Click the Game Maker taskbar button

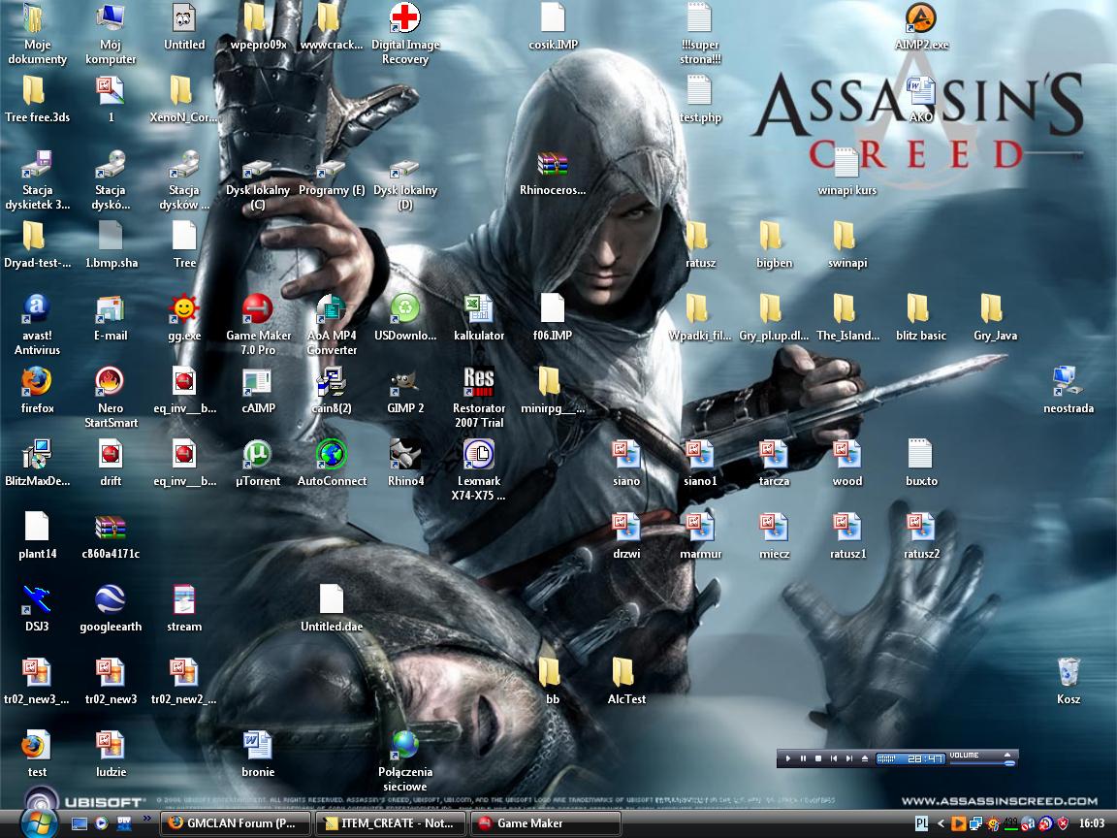coord(544,823)
